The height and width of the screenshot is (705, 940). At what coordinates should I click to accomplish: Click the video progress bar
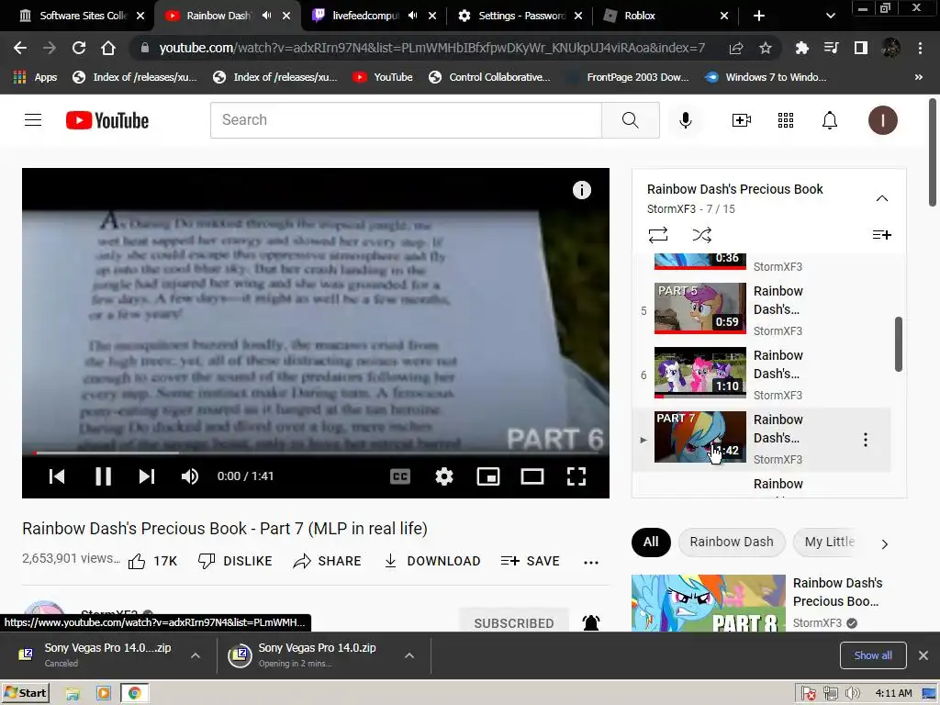pos(316,453)
